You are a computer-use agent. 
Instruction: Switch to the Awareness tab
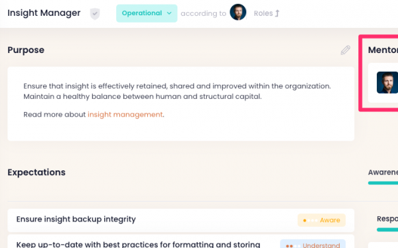click(383, 172)
